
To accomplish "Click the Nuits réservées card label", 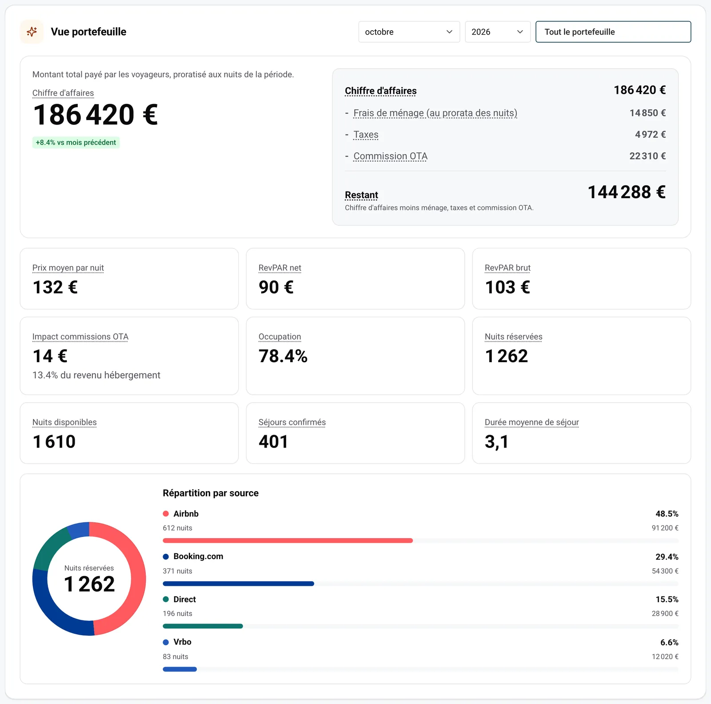I will tap(514, 337).
